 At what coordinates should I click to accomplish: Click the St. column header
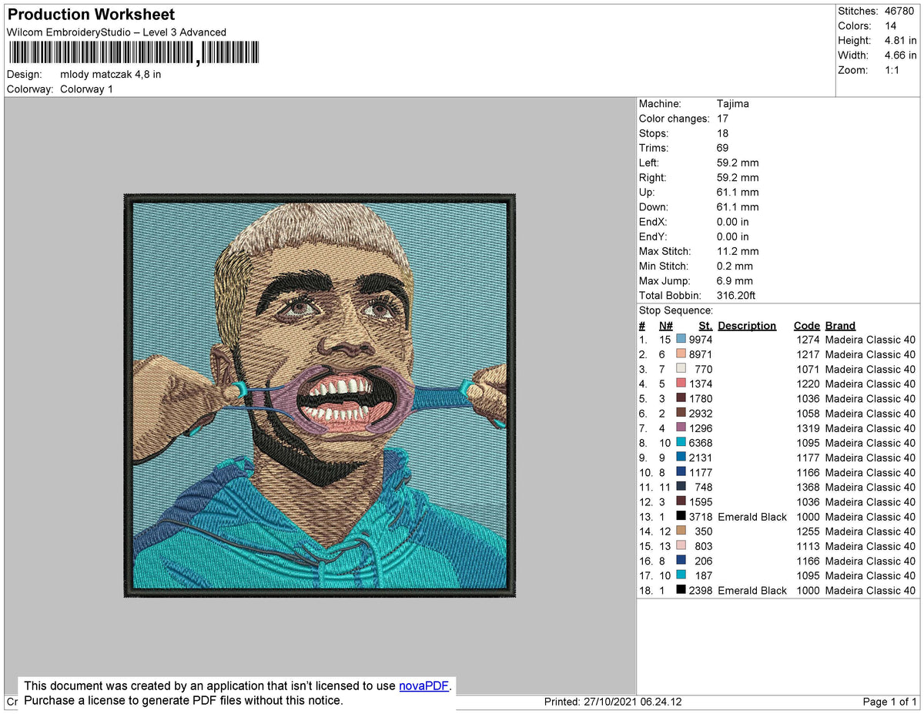point(705,326)
